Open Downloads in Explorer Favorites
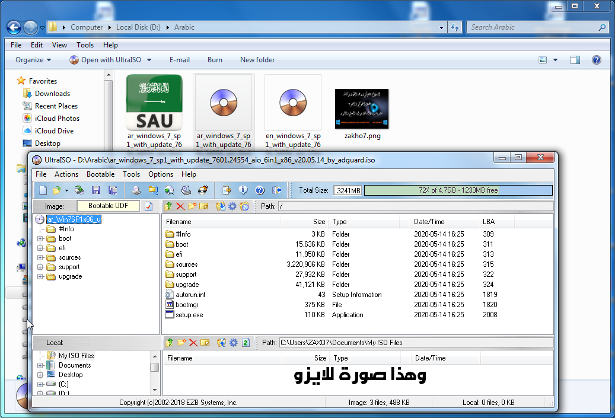Screen dimensions: 615x418 pyautogui.click(x=52, y=93)
